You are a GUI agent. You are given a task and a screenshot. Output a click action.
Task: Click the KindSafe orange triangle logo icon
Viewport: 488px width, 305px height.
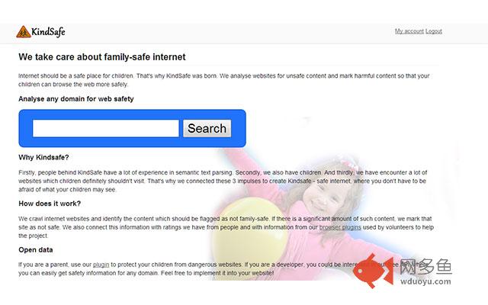click(24, 32)
